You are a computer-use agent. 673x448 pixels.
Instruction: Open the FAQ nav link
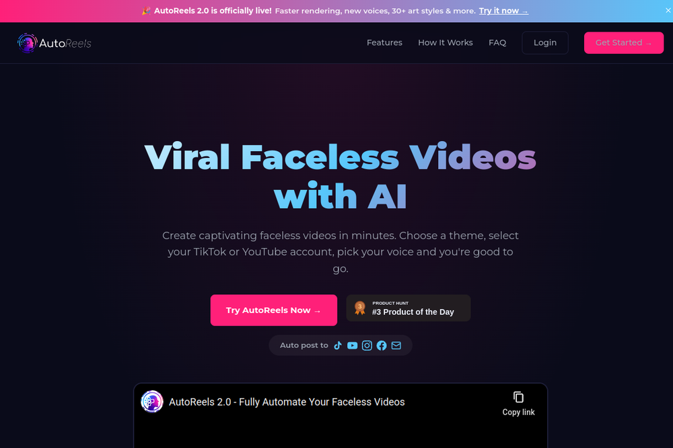[x=497, y=42]
